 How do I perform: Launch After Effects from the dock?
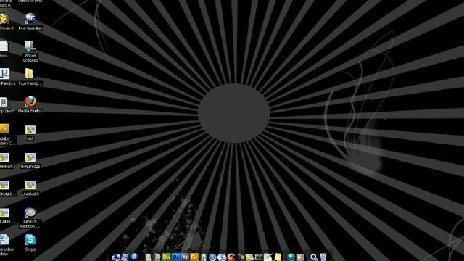click(x=186, y=257)
